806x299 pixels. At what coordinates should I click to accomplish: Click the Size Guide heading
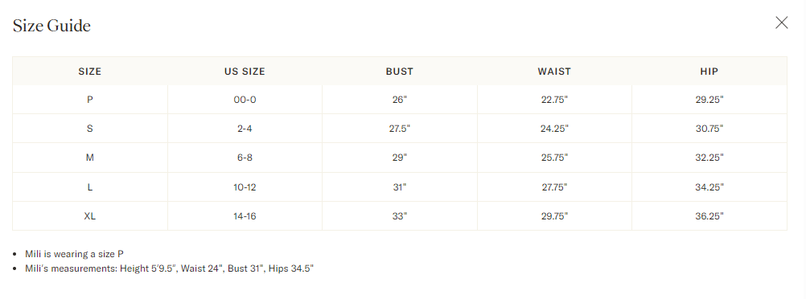51,26
